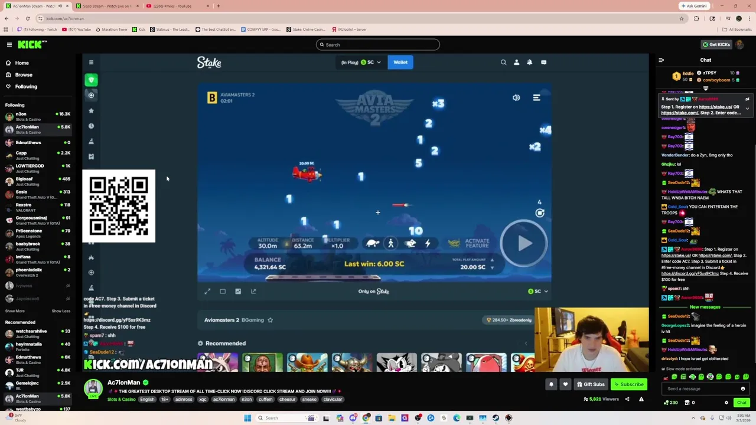Expand the pinned message chevron
Viewport: 756px width, 425px height.
747,109
